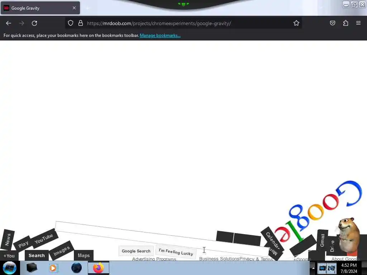Open a new tab with the plus button

tap(87, 8)
